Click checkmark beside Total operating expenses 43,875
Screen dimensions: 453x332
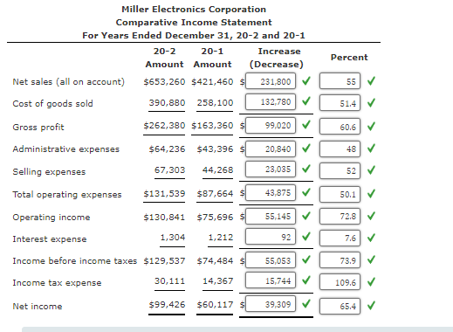coord(306,192)
